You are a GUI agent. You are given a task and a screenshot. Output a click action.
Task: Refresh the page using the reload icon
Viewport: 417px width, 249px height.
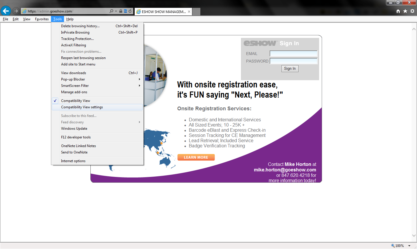coord(130,11)
